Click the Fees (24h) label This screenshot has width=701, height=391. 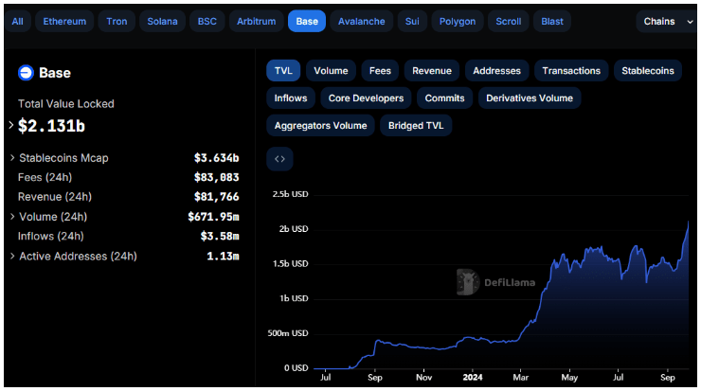tap(45, 177)
